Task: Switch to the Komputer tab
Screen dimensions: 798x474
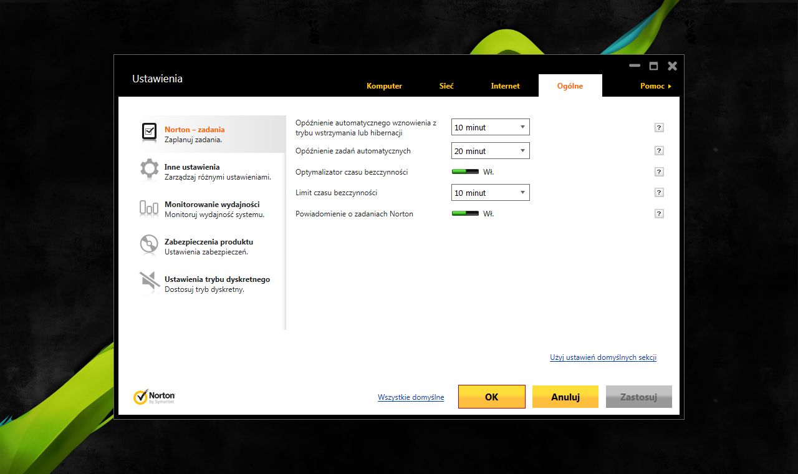Action: [x=384, y=86]
